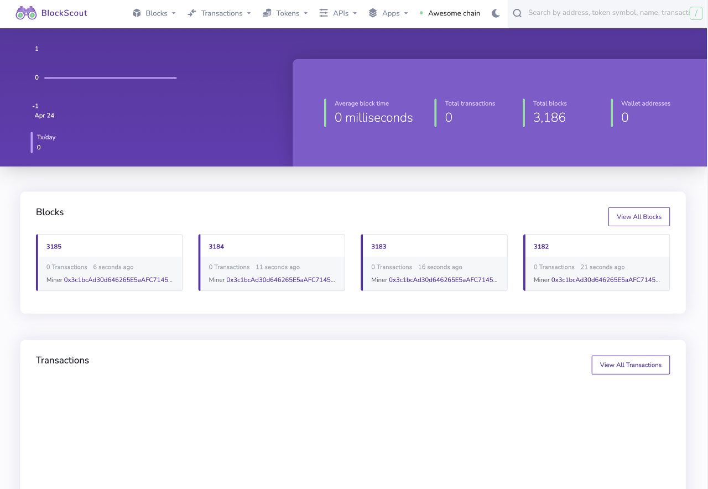Click '11 seconds ago' in block 3184
The width and height of the screenshot is (708, 489).
[x=278, y=267]
